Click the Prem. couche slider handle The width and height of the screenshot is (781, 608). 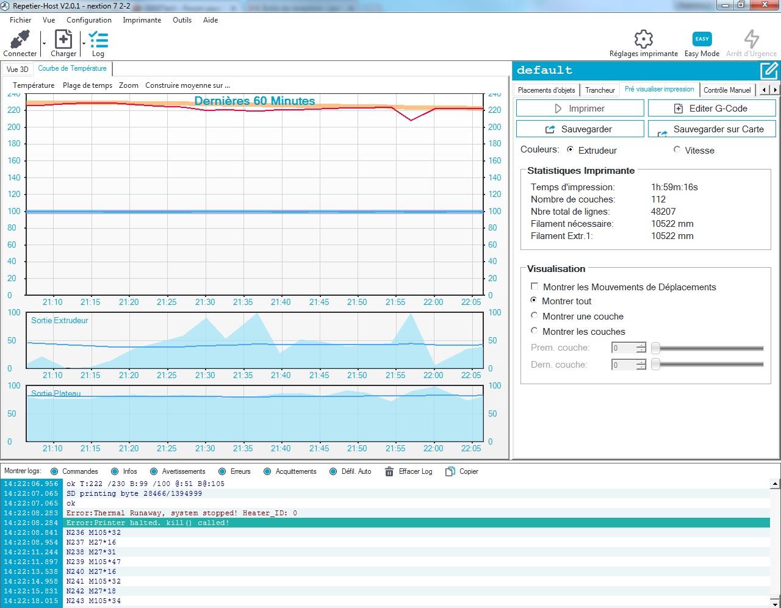tap(655, 348)
